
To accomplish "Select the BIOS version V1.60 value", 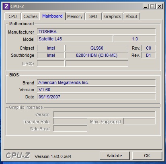I will (96, 90).
